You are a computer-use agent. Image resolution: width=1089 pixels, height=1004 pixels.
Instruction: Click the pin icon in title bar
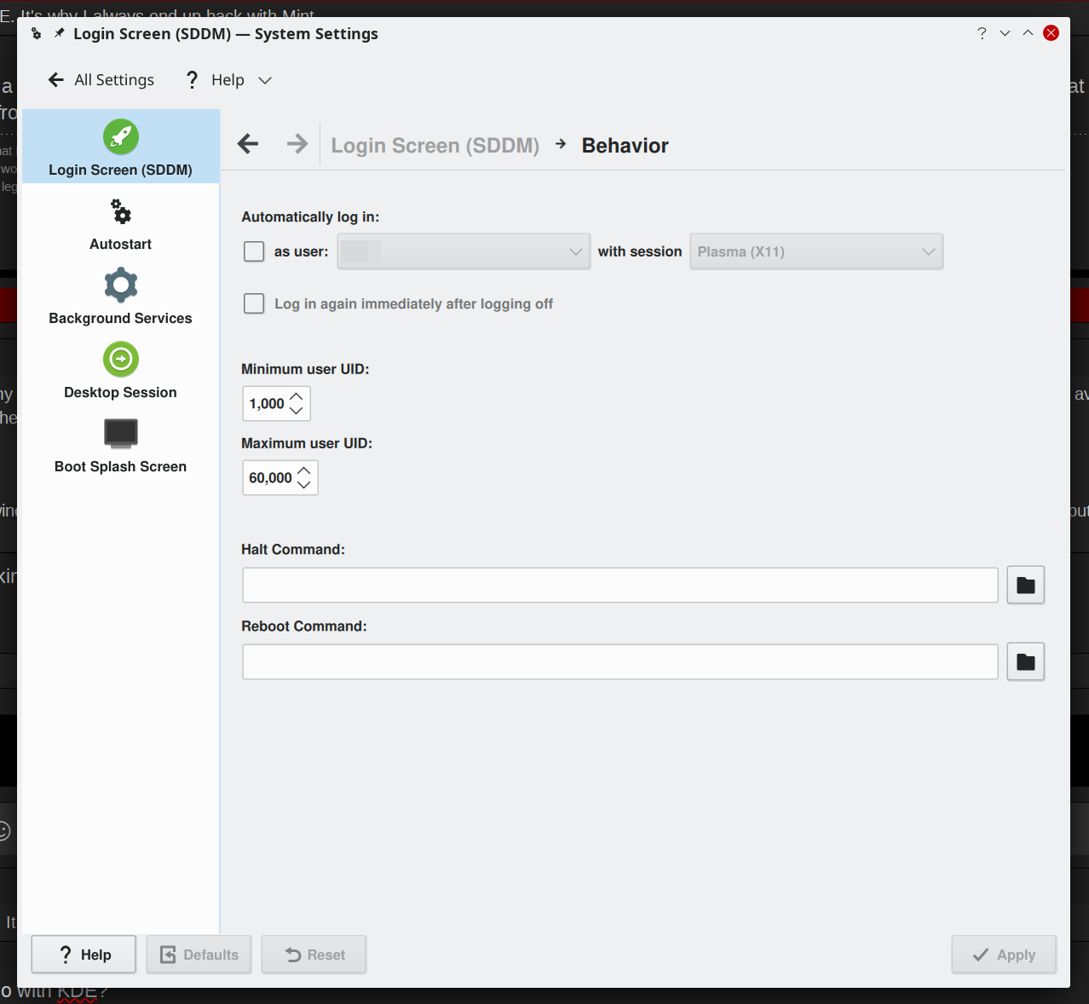59,33
